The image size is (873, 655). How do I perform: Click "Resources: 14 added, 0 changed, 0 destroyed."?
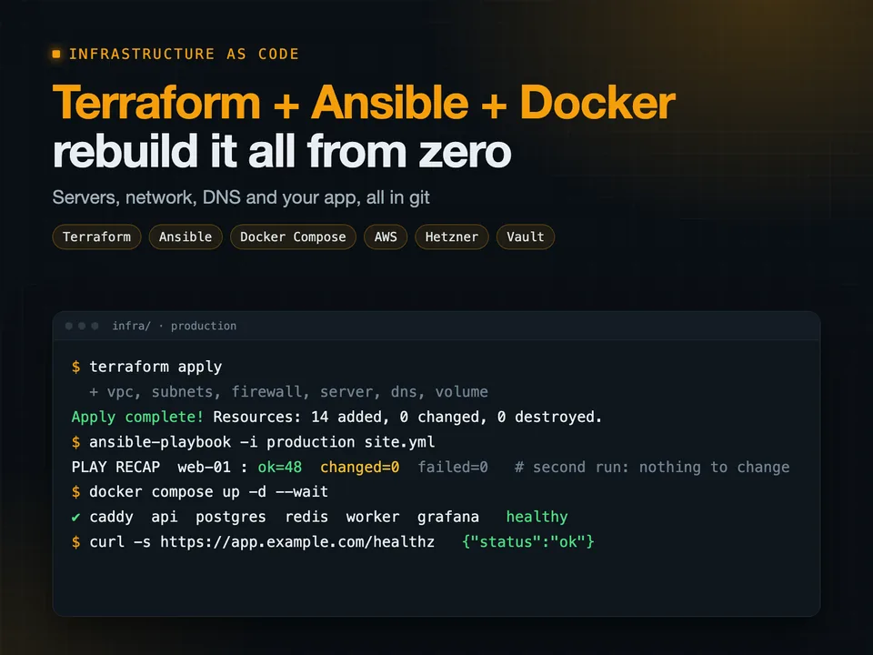point(407,417)
